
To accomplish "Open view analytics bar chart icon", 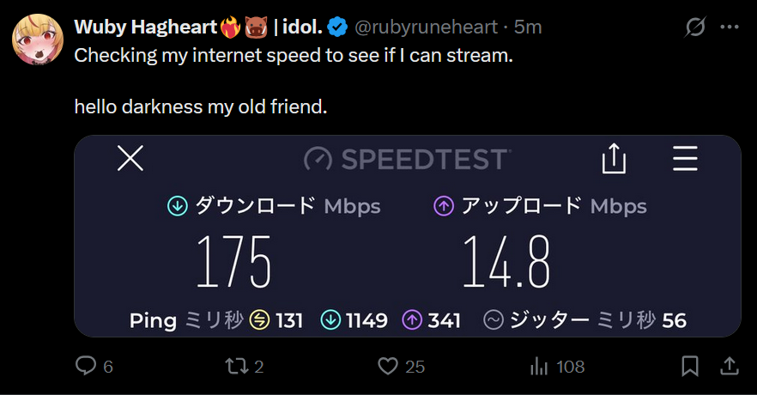I will pyautogui.click(x=539, y=367).
